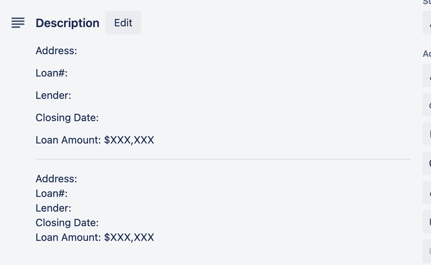This screenshot has width=431, height=265.
Task: Select the first Lender: line above the divider
Action: tap(53, 95)
